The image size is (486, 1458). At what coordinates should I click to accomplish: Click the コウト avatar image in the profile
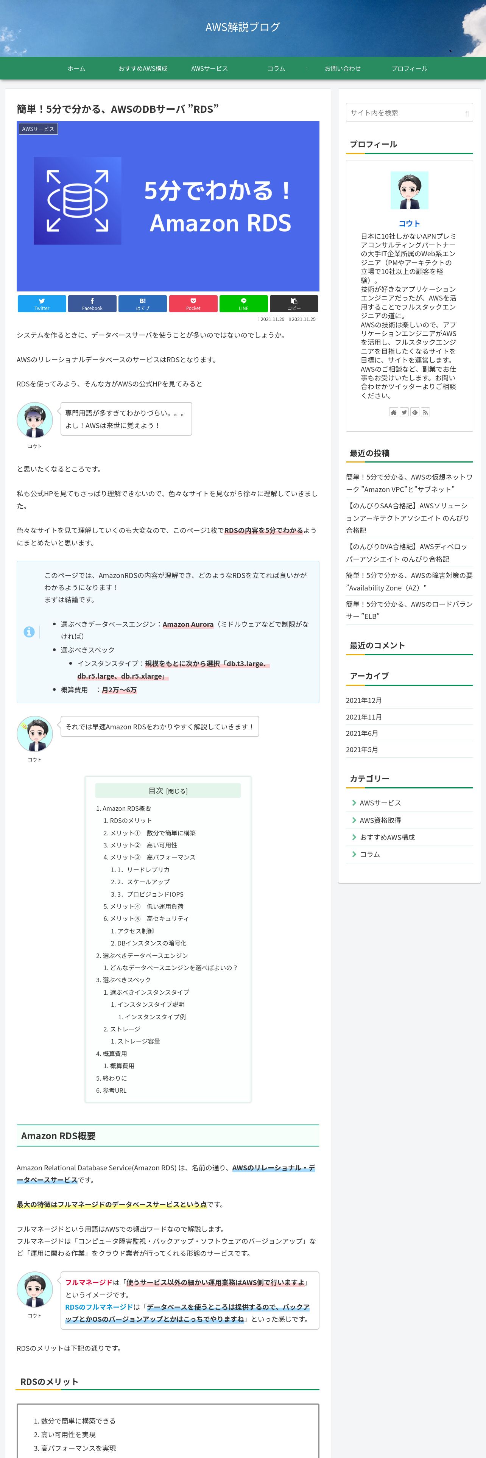point(410,190)
